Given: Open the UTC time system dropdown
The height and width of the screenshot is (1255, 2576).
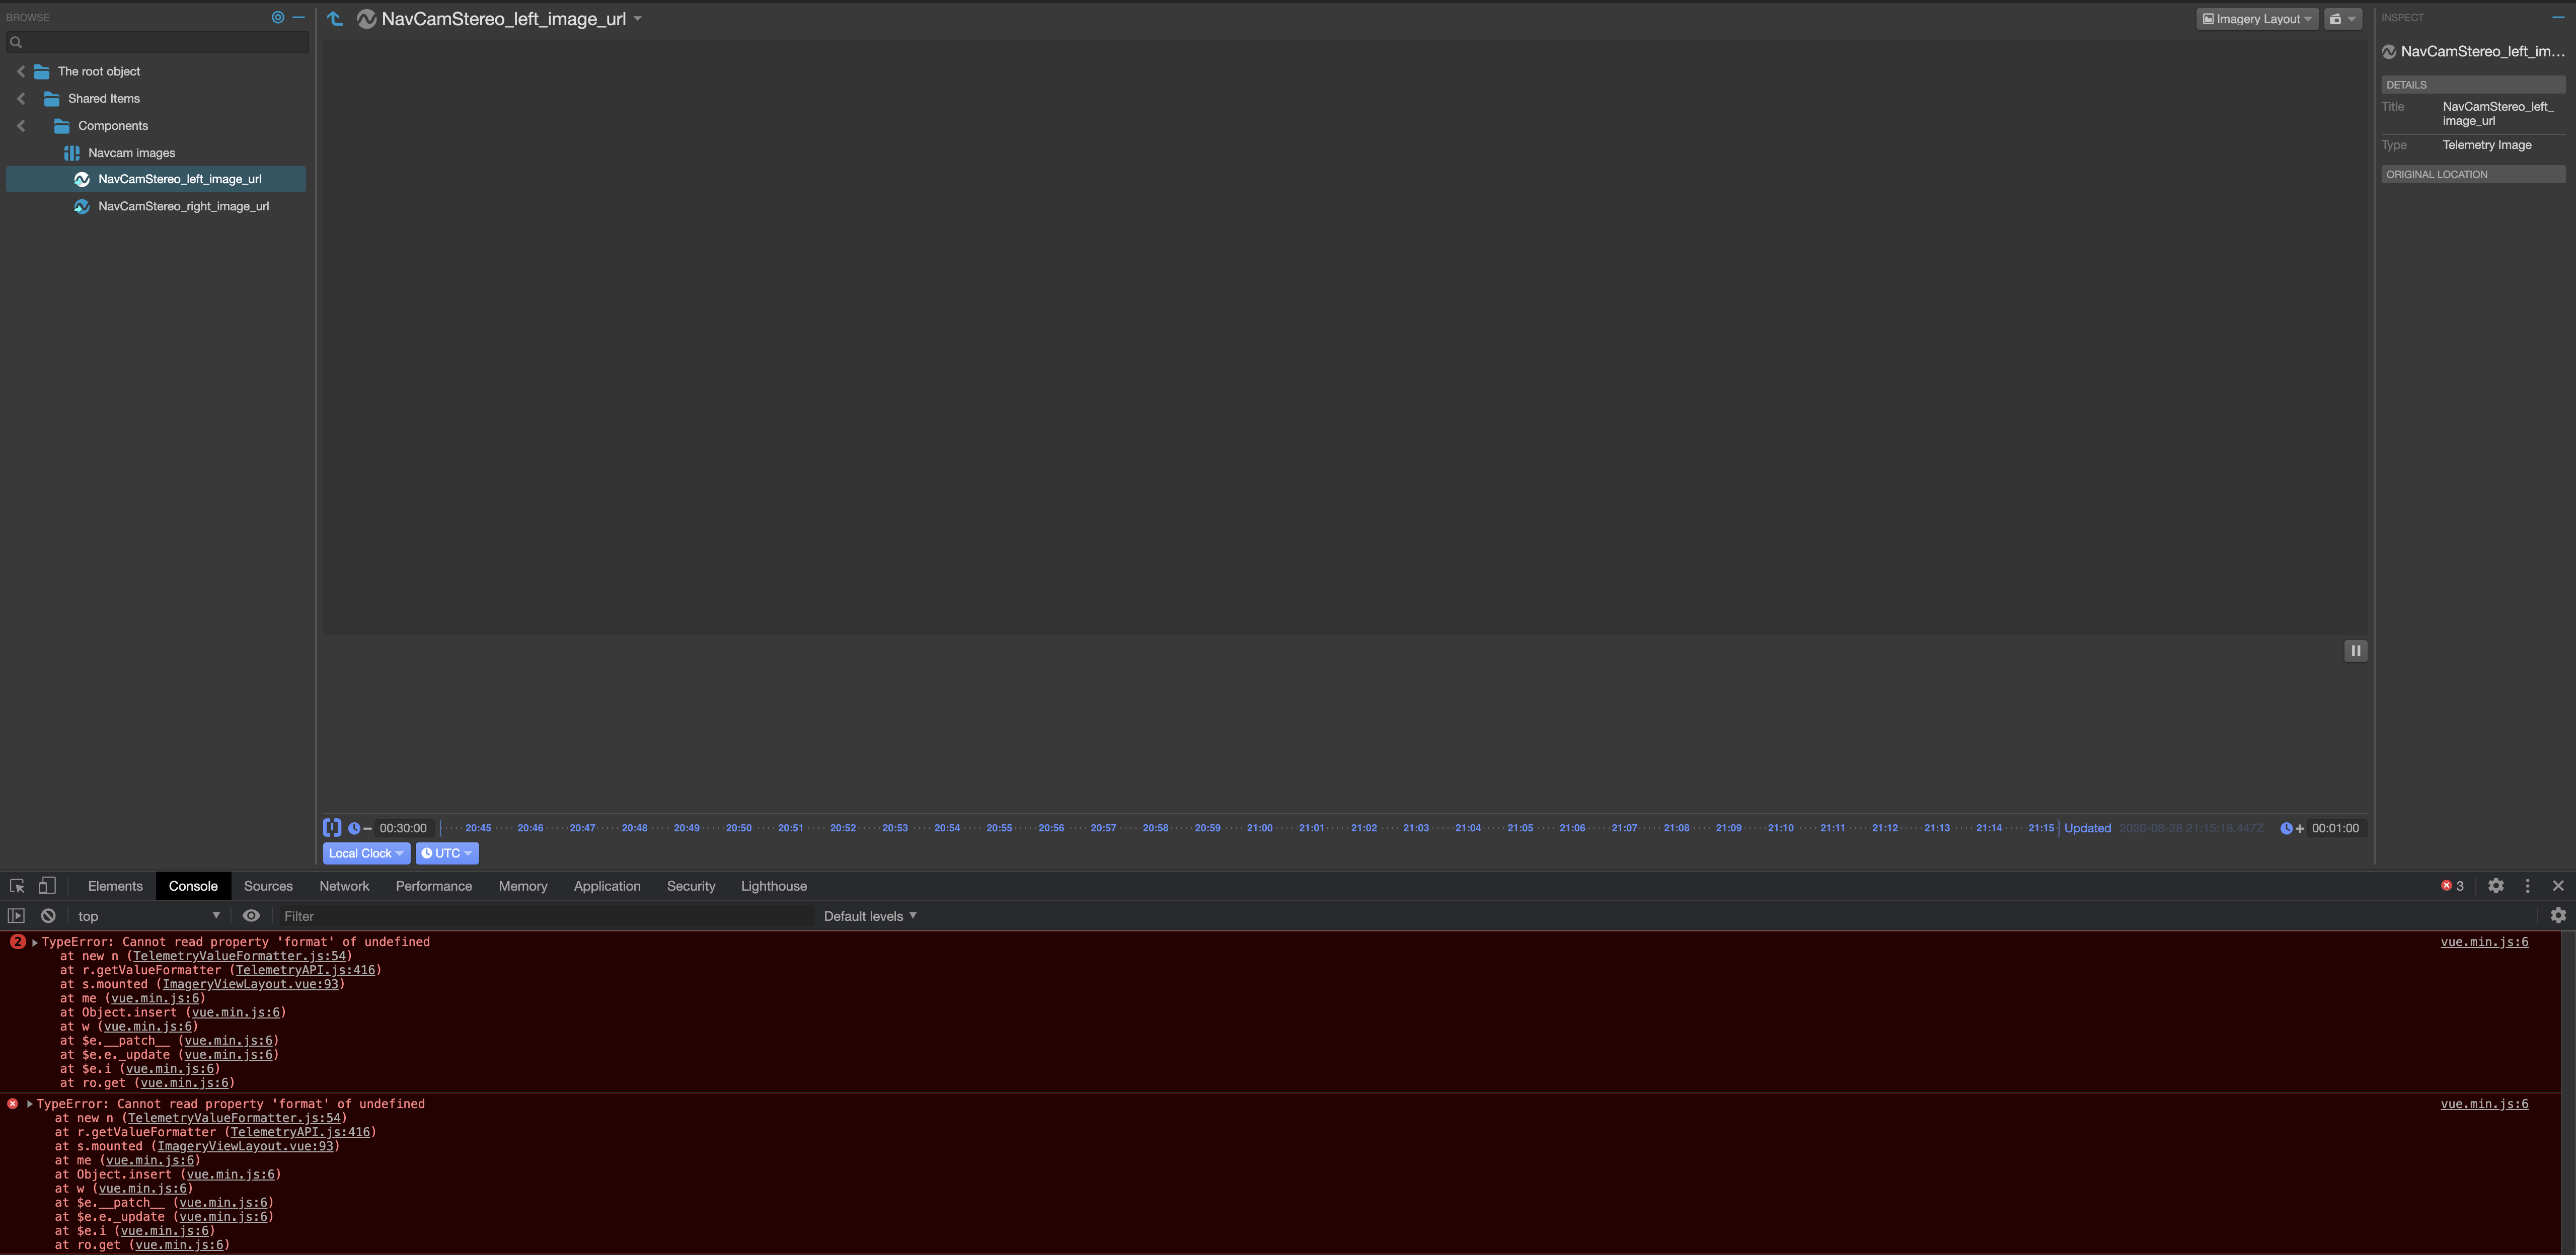Looking at the screenshot, I should click(x=446, y=853).
